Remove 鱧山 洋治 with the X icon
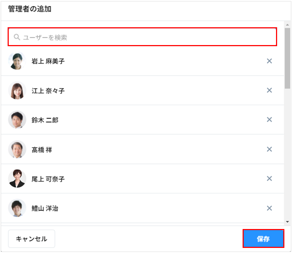Screen dimensions: 292x253 point(269,208)
